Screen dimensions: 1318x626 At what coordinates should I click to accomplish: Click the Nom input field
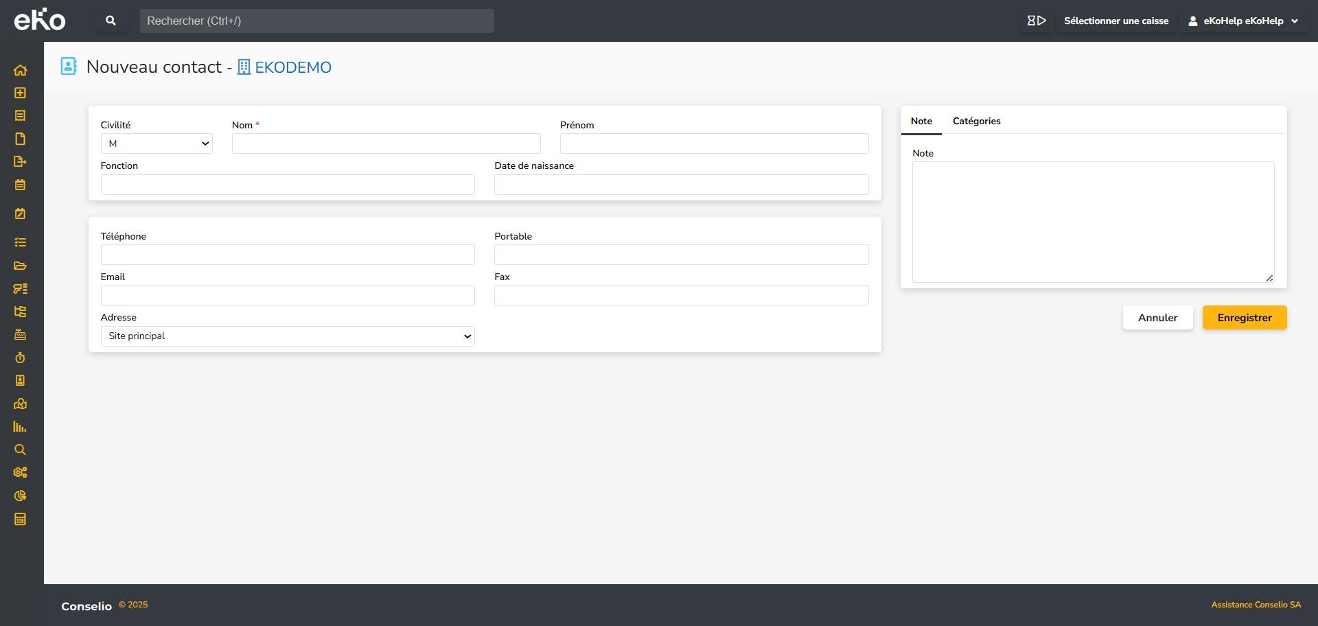tap(386, 143)
